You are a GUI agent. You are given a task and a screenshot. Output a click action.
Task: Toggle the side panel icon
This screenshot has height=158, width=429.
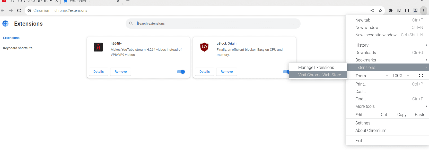407,10
